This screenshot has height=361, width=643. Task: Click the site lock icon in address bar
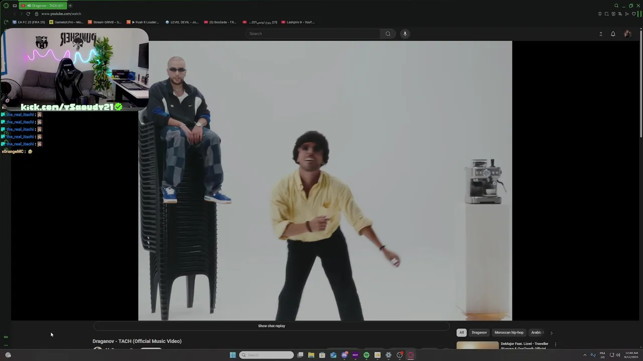[x=36, y=14]
